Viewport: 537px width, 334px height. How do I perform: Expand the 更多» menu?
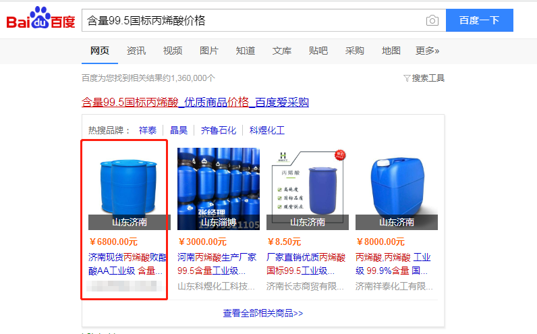(427, 51)
